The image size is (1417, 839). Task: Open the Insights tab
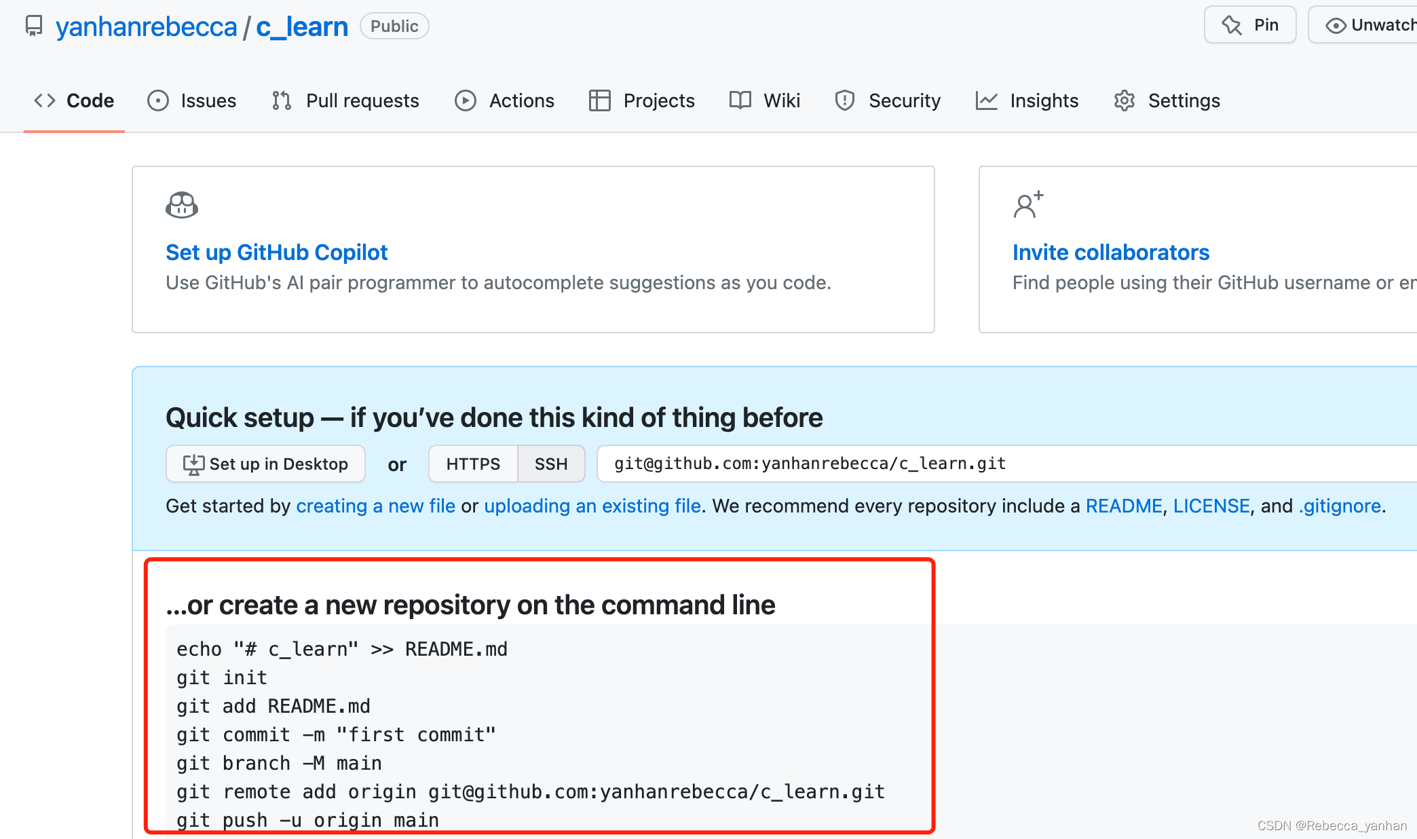(1027, 100)
